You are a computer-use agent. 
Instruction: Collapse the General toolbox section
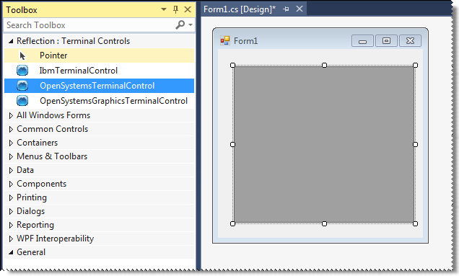point(11,252)
